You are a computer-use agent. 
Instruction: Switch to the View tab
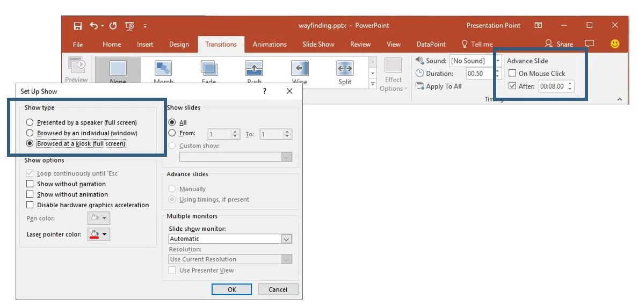(394, 45)
